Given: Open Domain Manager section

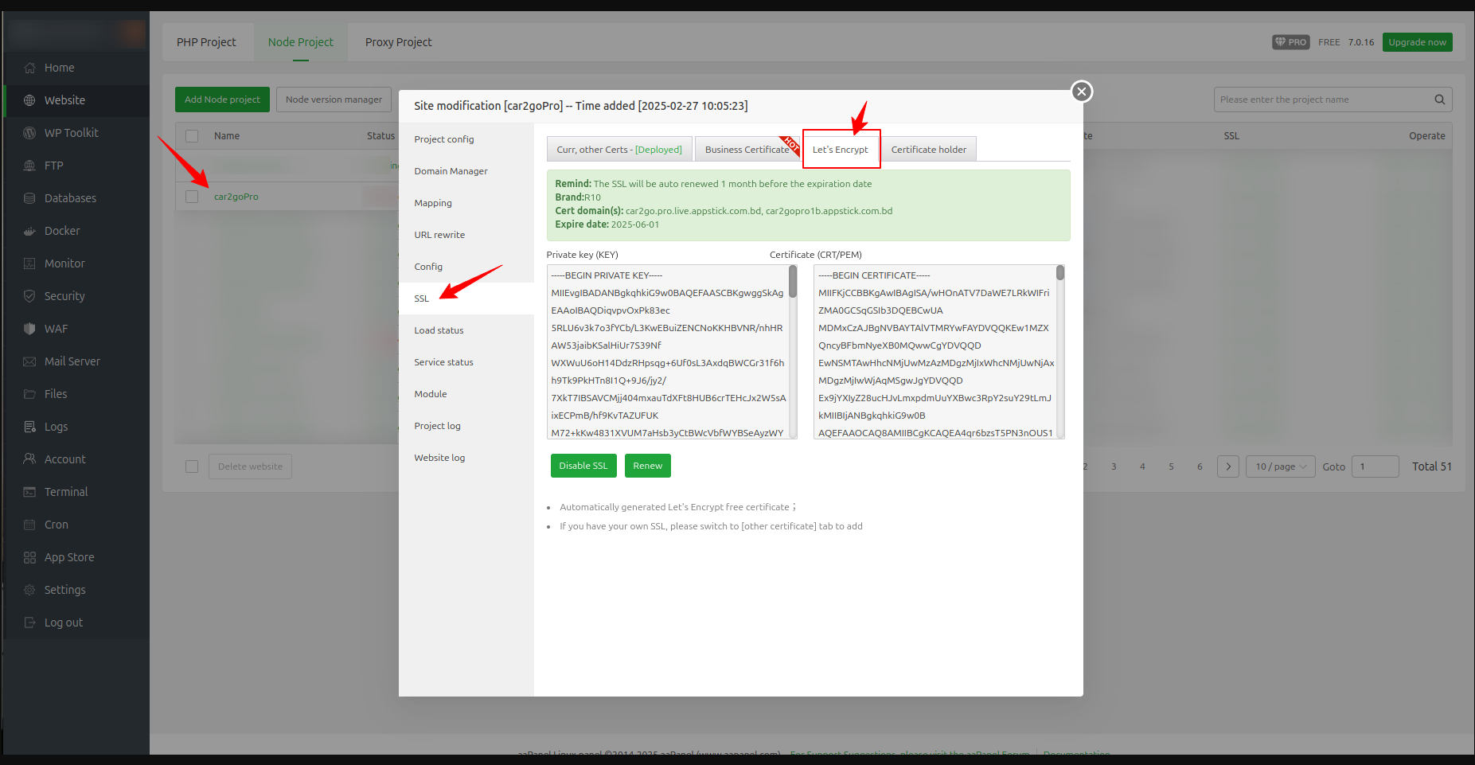Looking at the screenshot, I should (x=466, y=171).
